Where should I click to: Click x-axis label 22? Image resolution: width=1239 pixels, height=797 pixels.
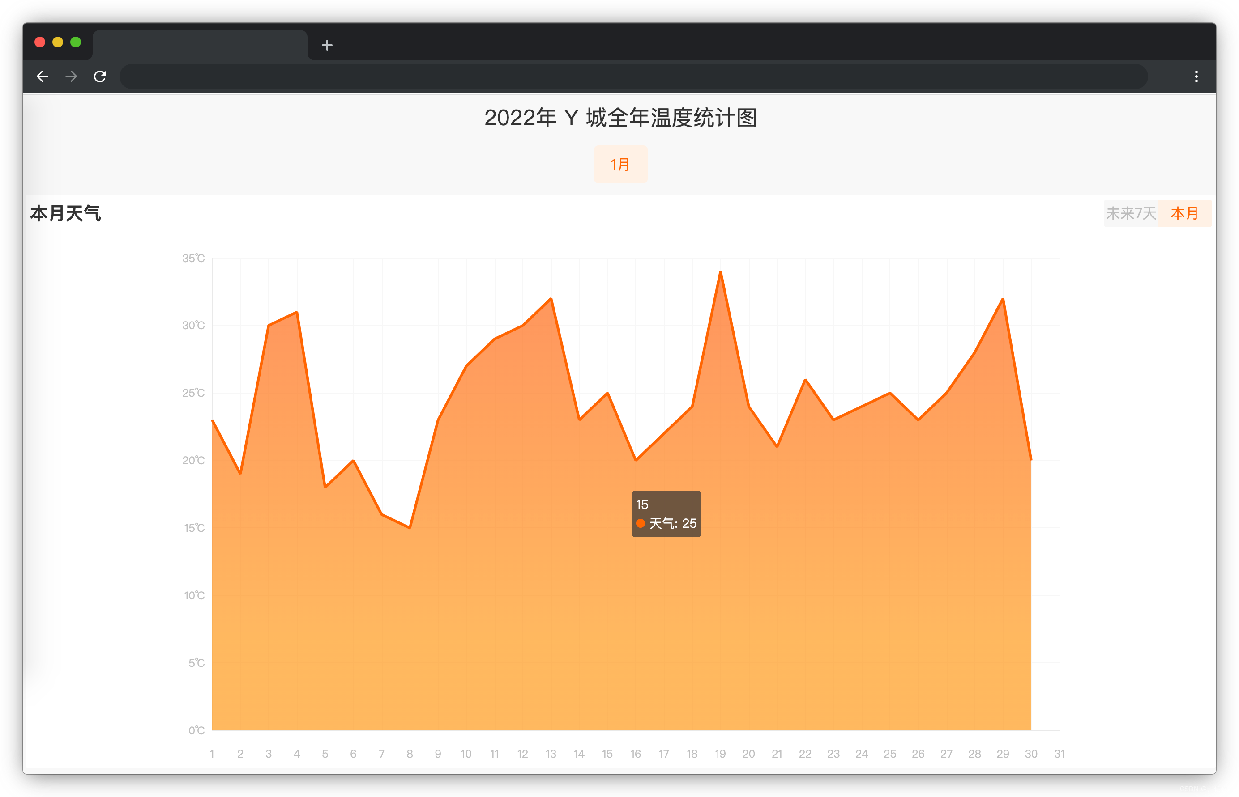click(805, 754)
